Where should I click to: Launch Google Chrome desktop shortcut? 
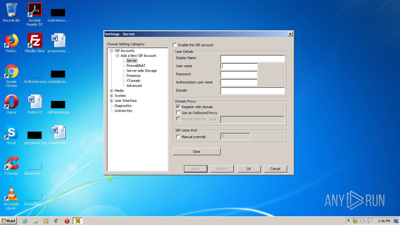11,76
